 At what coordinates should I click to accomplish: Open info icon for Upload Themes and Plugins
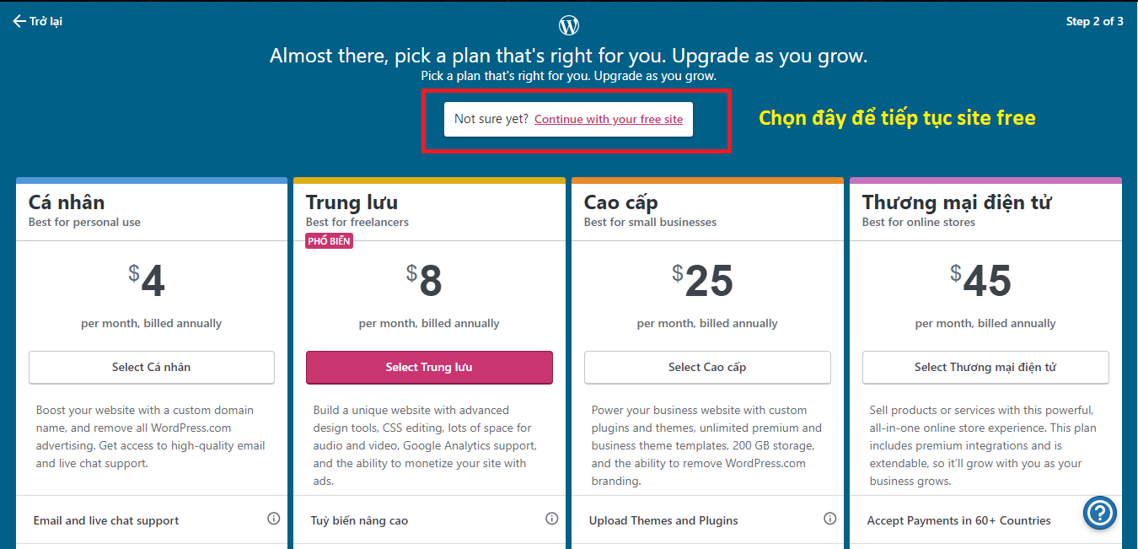click(x=829, y=519)
